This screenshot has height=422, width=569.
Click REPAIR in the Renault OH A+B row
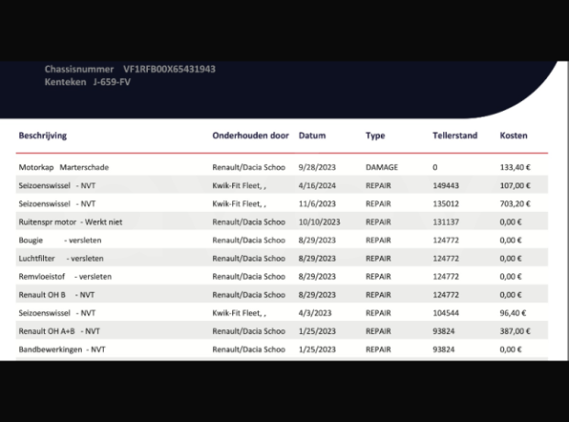pyautogui.click(x=378, y=331)
